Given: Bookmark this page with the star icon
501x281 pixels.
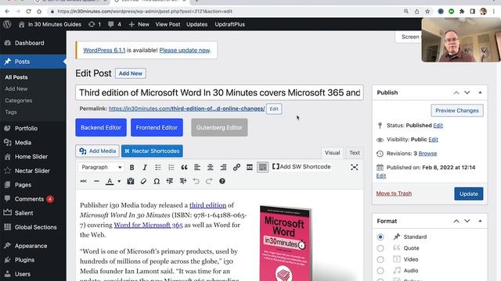Looking at the screenshot, I should tap(427, 11).
